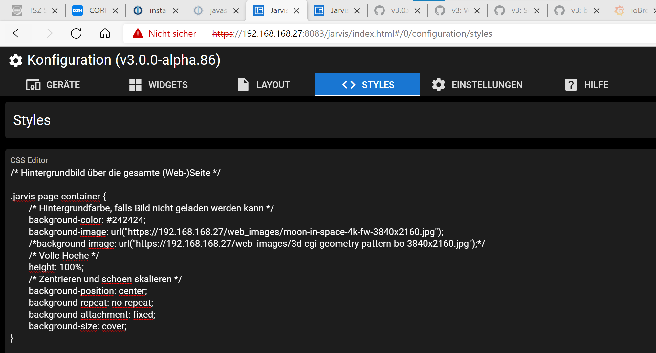Click the red not-secure warning icon
Viewport: 656px width, 353px height.
click(x=138, y=33)
